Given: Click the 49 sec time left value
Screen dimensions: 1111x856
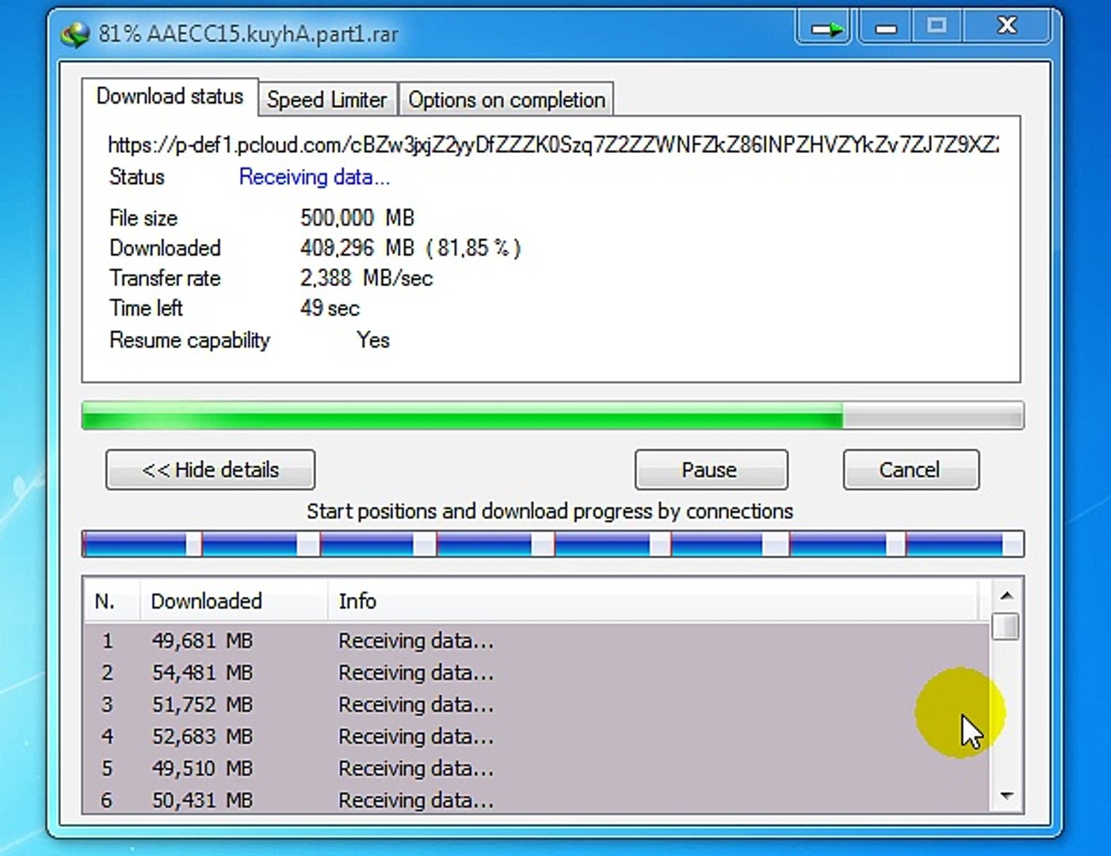Looking at the screenshot, I should (x=330, y=308).
